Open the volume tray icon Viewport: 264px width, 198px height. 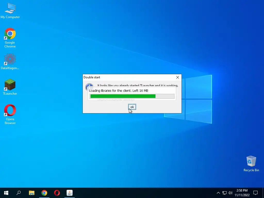(230, 193)
